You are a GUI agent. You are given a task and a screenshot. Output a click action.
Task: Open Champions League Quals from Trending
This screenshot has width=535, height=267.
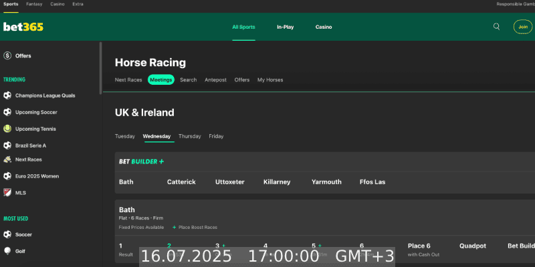coord(45,95)
